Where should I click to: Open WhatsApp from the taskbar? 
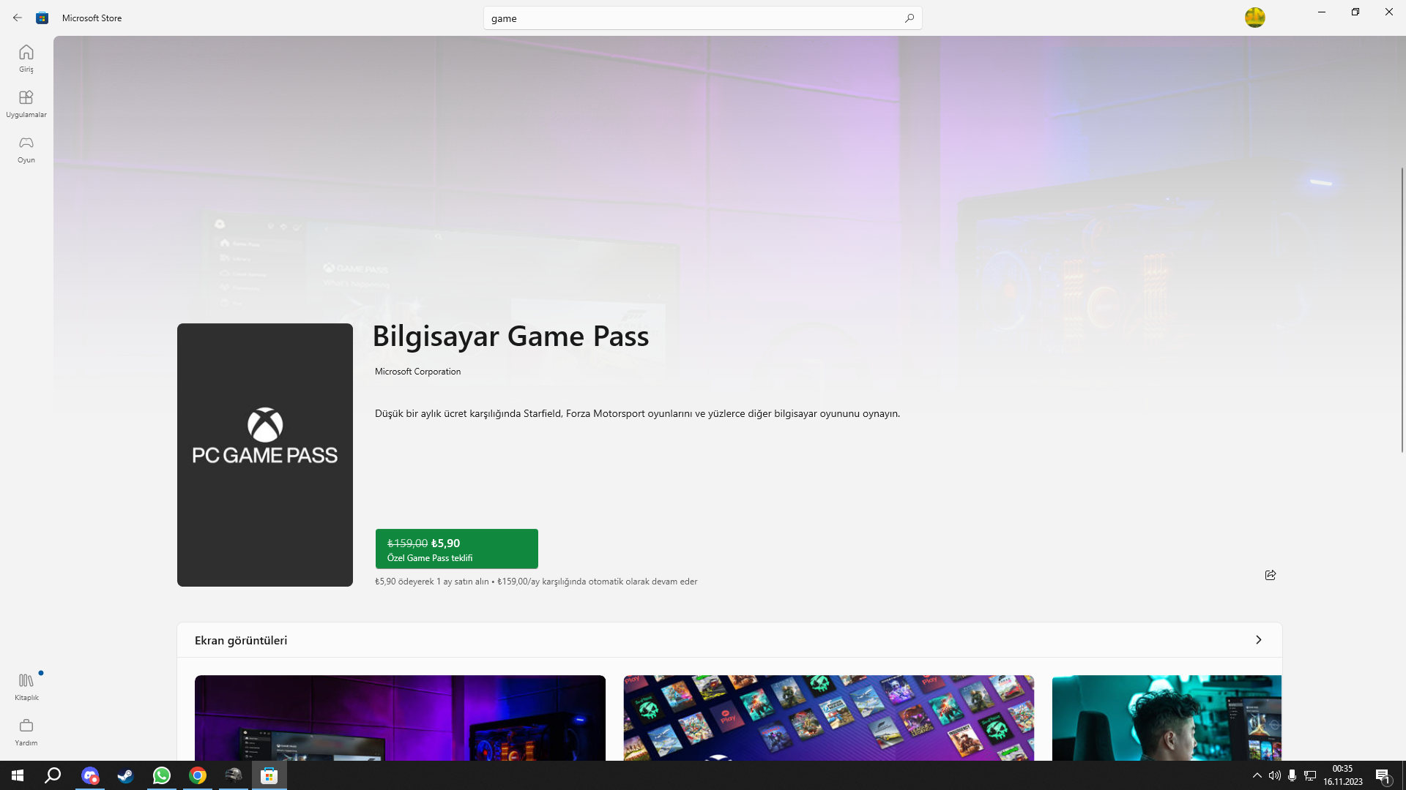click(161, 775)
